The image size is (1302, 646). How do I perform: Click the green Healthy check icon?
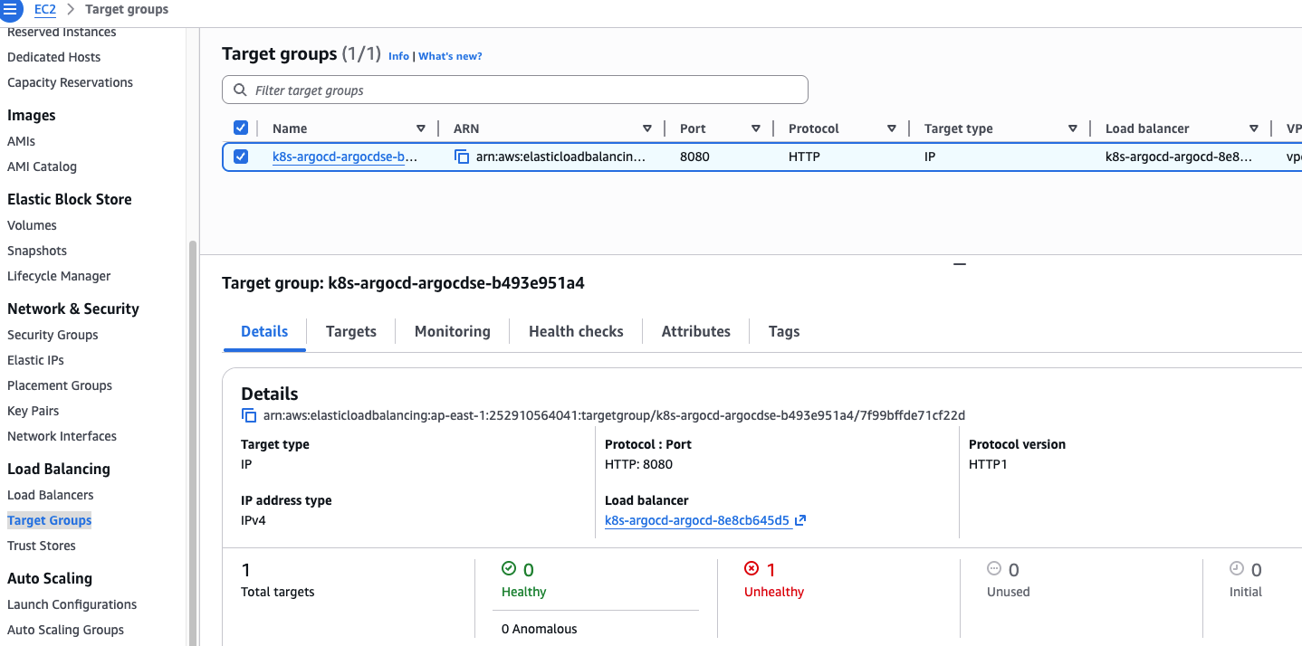pyautogui.click(x=509, y=569)
